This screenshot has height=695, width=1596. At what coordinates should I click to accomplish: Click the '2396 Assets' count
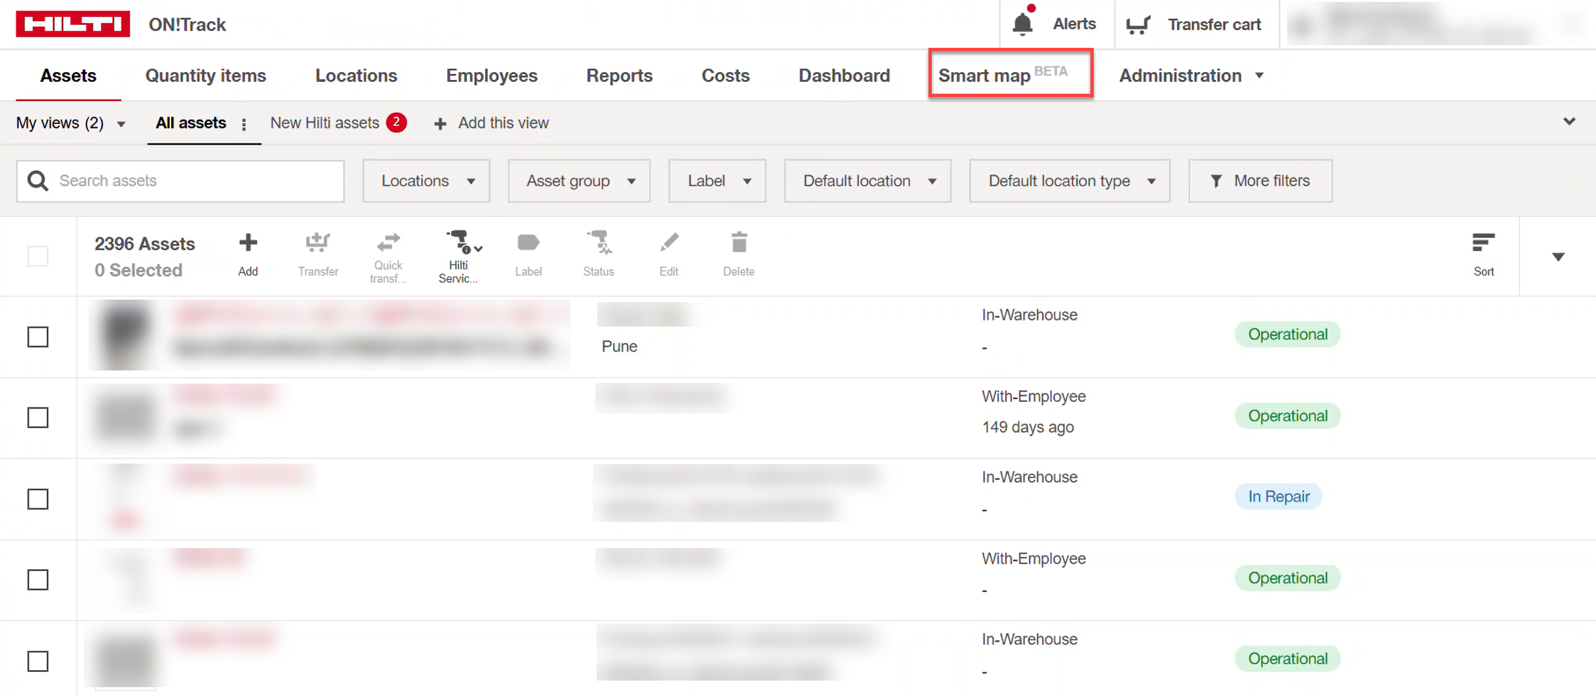144,244
